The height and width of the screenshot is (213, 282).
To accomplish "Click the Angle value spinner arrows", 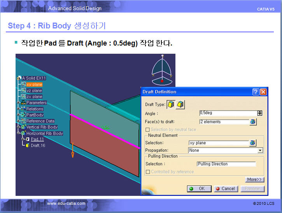I will coord(260,113).
